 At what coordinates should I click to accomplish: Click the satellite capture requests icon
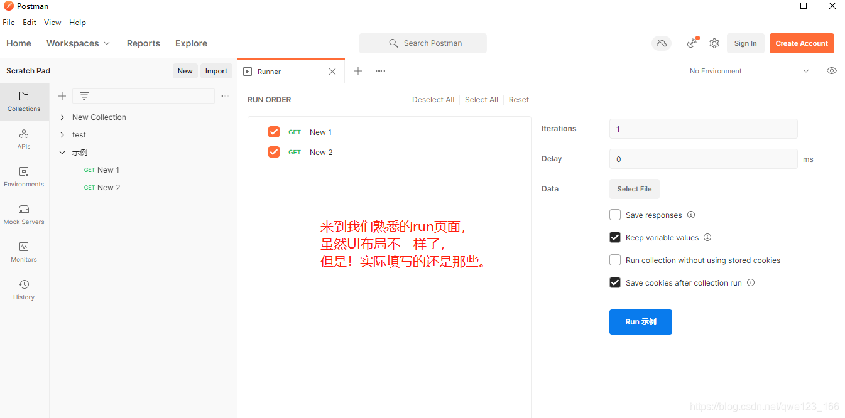tap(692, 43)
